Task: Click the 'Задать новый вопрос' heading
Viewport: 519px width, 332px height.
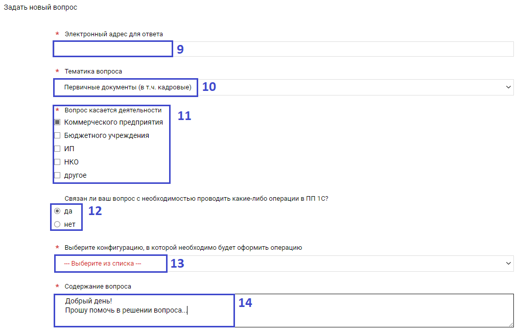Action: tap(40, 7)
